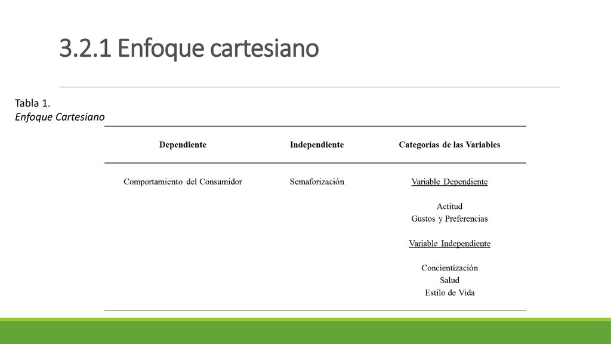Select the "Independiente" column header

coord(317,145)
